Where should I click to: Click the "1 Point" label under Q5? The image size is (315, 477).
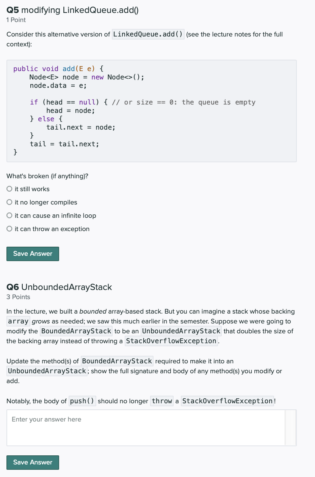point(16,20)
